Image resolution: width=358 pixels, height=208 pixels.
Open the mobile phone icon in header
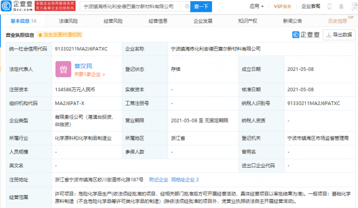tap(329, 6)
